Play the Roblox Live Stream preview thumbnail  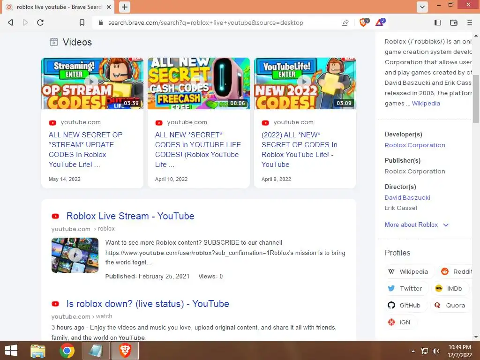(x=75, y=255)
